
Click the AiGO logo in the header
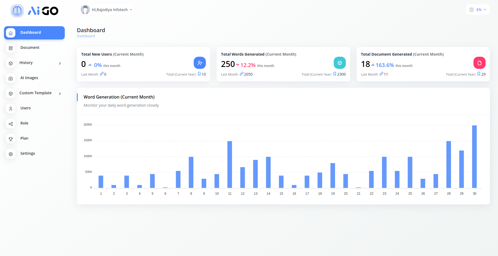[x=35, y=11]
